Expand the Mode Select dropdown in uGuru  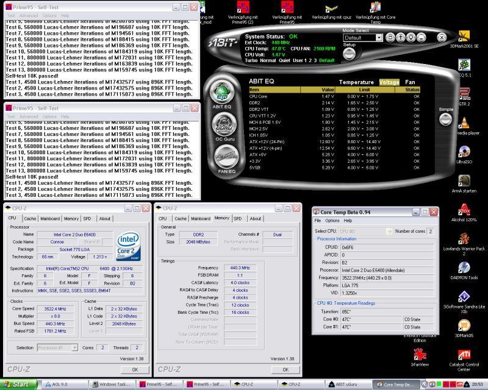point(379,38)
